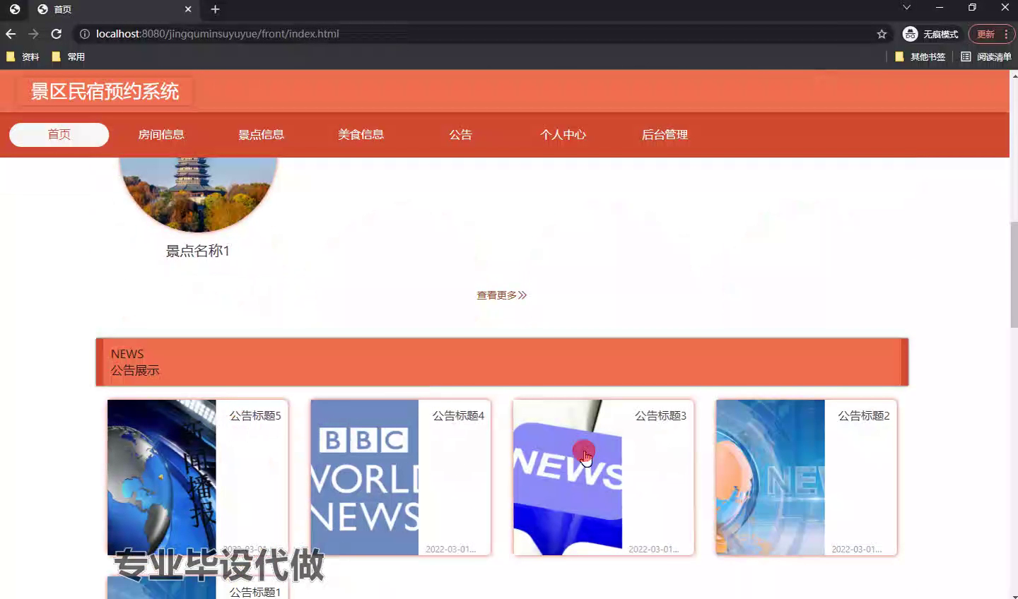Click the page vertical scrollbar thumb
Viewport: 1018px width, 599px height.
(1014, 274)
